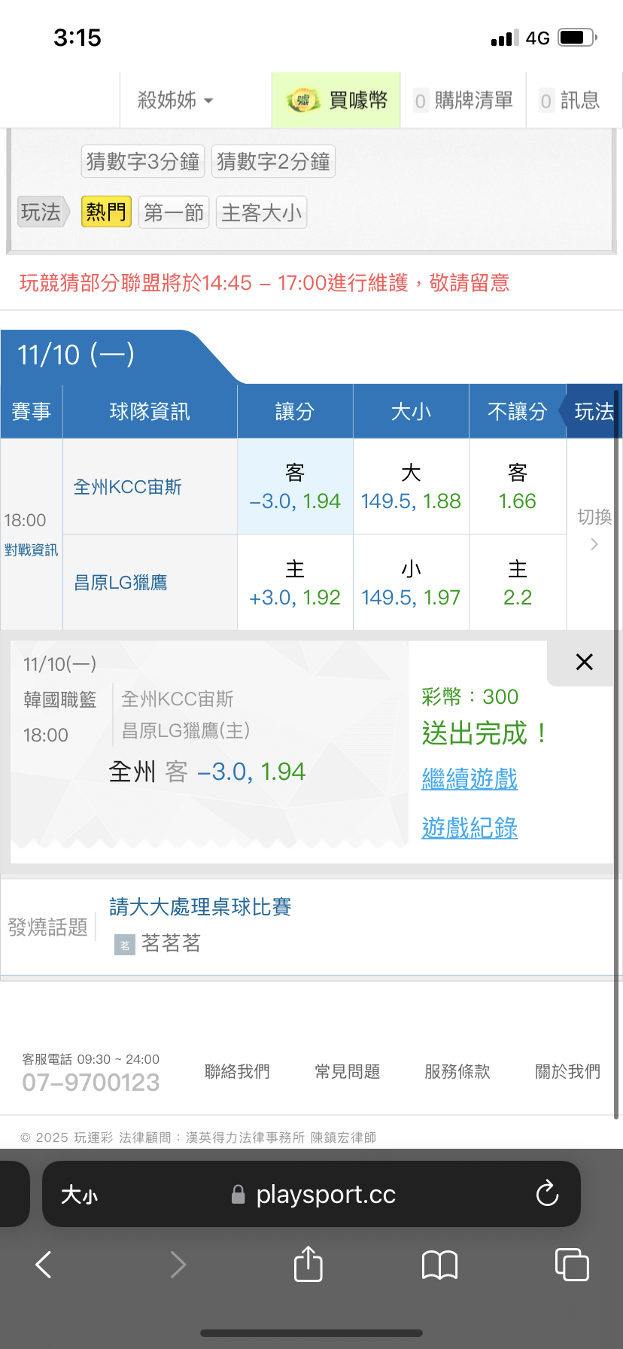The height and width of the screenshot is (1349, 623).
Task: Click the 讓分 column header
Action: (x=295, y=411)
